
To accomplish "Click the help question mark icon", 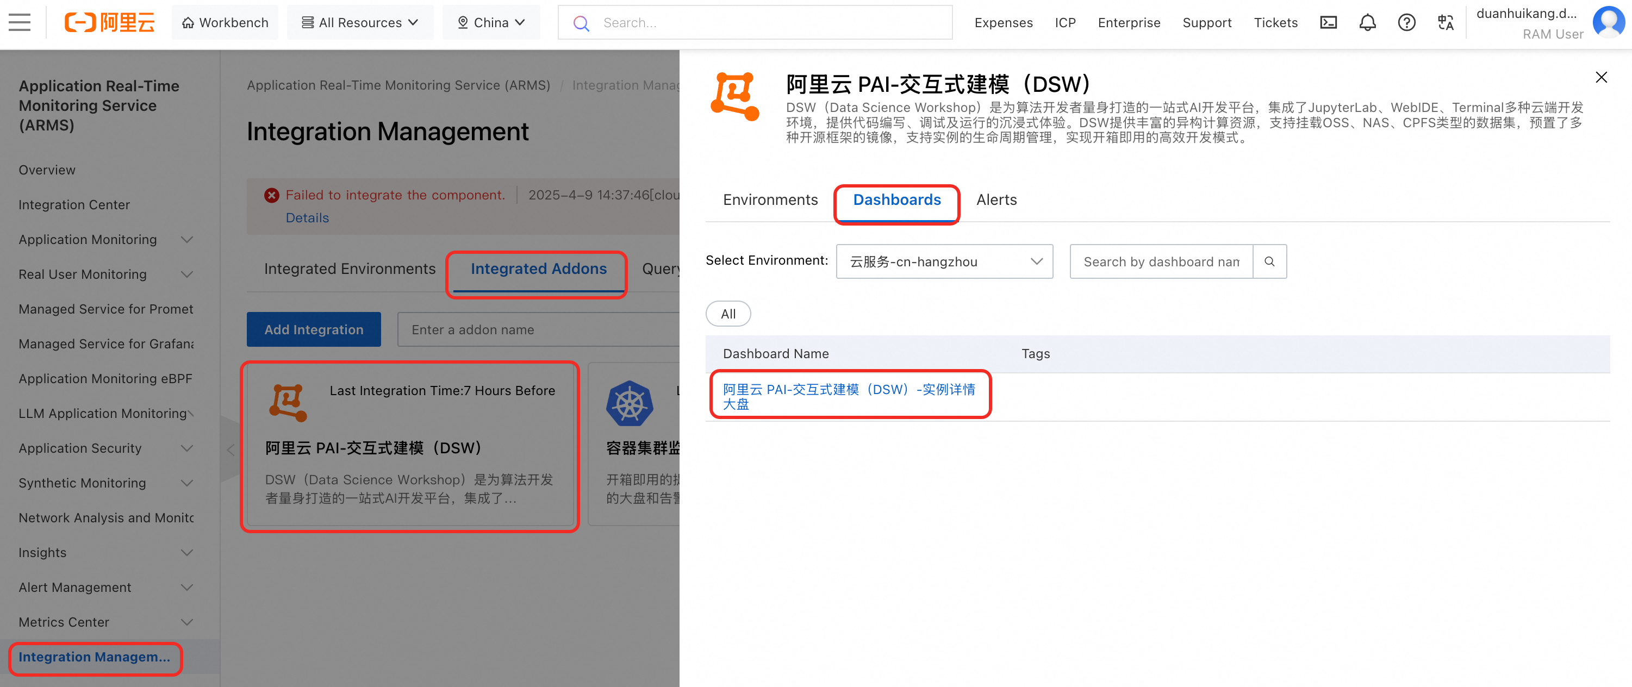I will click(x=1406, y=22).
